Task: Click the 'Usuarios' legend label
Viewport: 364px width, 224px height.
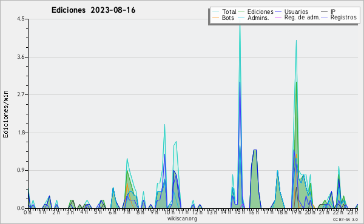Action: pos(296,12)
